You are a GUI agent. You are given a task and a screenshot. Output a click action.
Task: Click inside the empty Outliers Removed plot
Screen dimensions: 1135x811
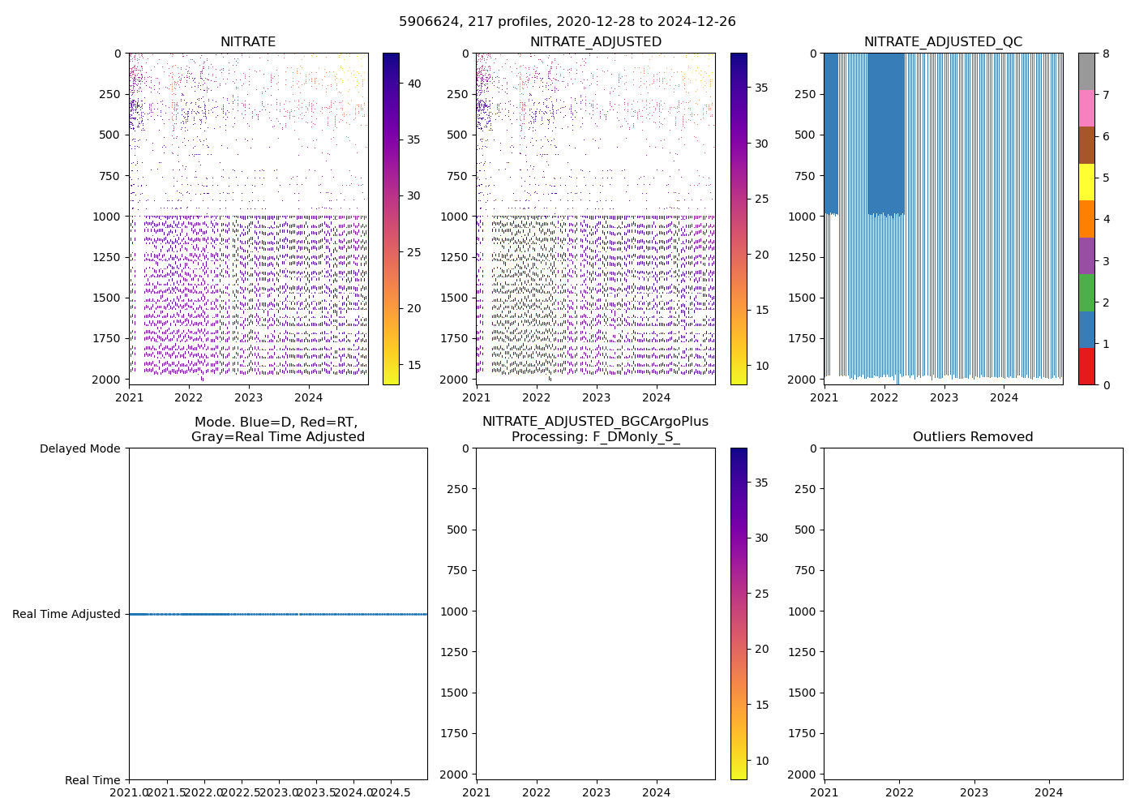973,614
